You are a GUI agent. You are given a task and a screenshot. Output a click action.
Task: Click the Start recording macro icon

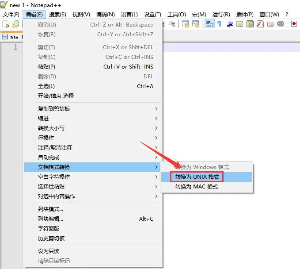(x=294, y=24)
